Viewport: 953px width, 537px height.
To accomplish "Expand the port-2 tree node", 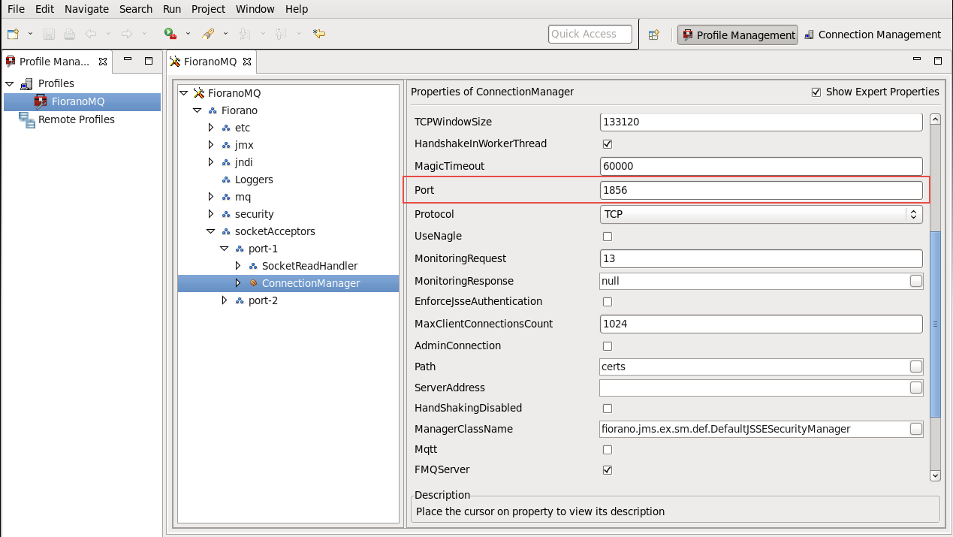I will (224, 300).
